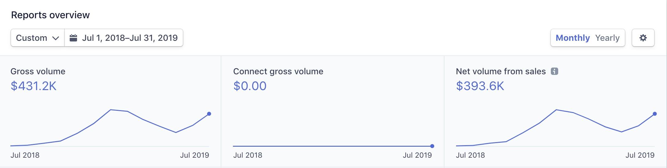This screenshot has height=168, width=667.
Task: Click the Gross volume card title
Action: [x=38, y=72]
